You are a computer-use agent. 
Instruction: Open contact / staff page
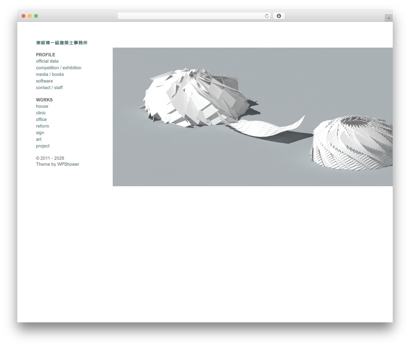[x=49, y=88]
